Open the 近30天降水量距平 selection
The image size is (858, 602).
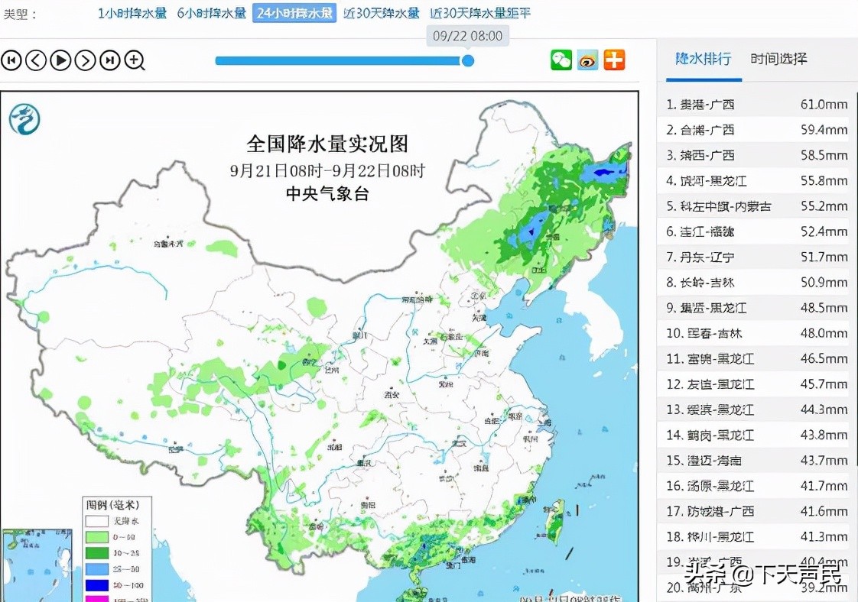click(x=482, y=13)
